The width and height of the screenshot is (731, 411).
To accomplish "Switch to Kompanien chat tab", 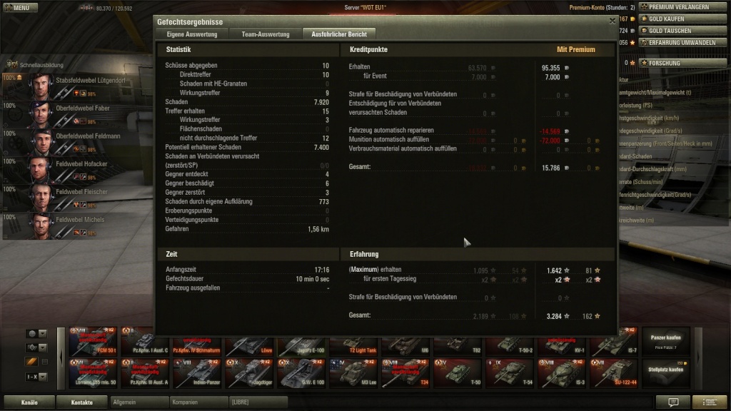I will pyautogui.click(x=198, y=402).
